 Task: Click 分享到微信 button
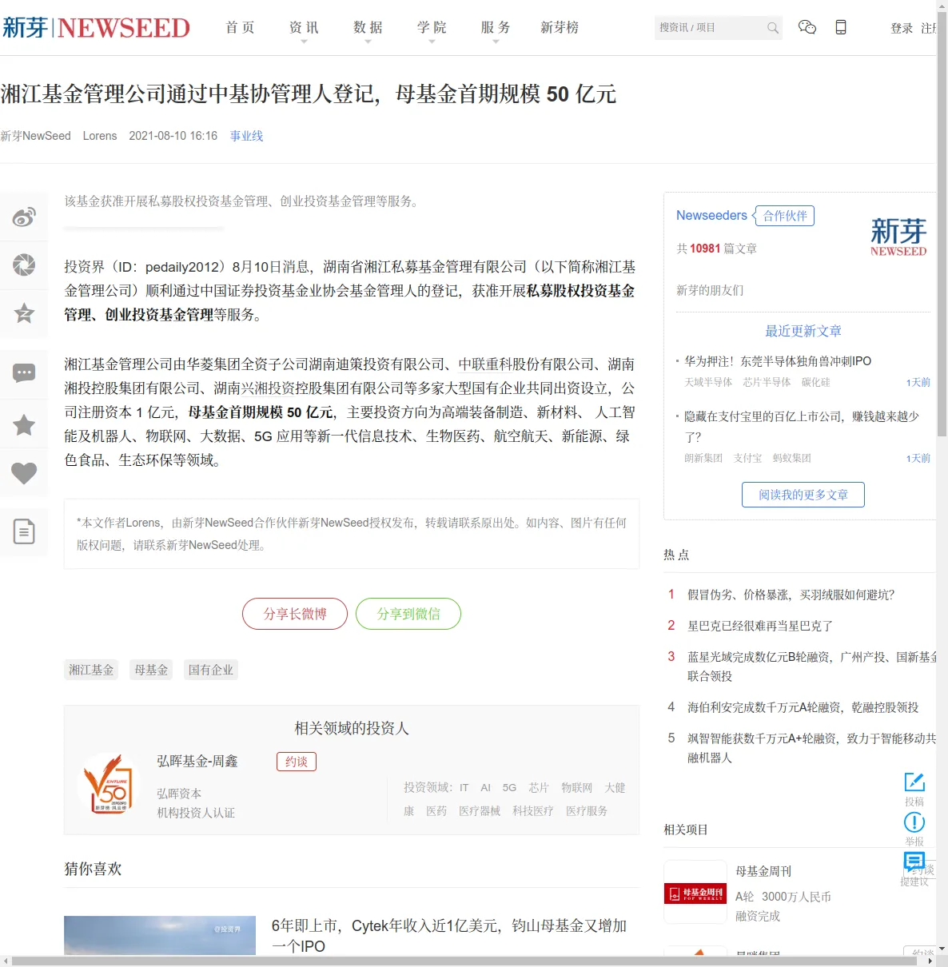[x=408, y=614]
